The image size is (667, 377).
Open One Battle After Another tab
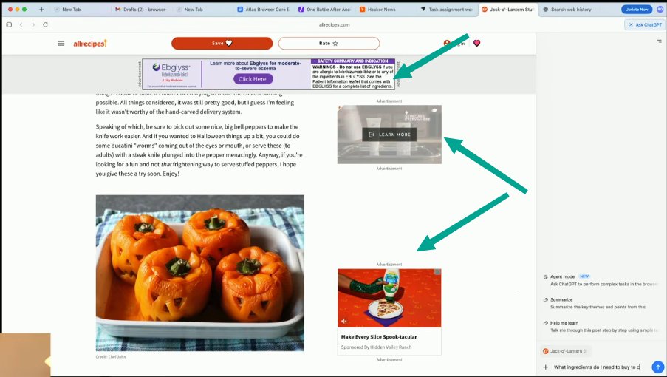[x=324, y=10]
